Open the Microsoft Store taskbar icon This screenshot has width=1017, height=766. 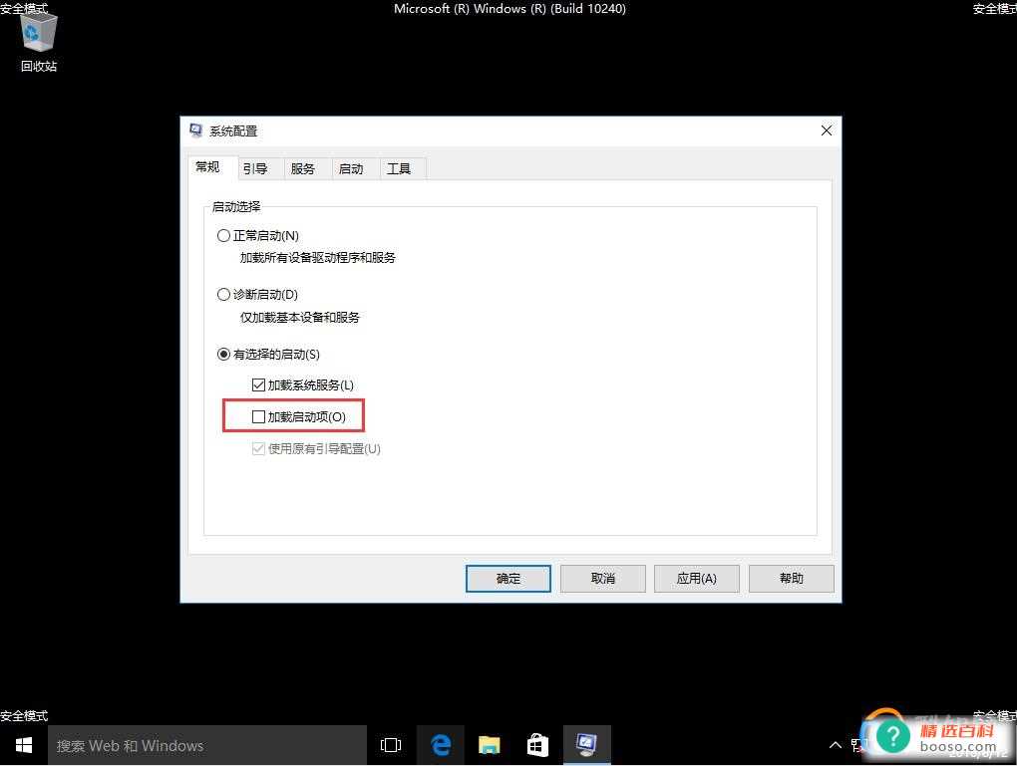coord(536,744)
